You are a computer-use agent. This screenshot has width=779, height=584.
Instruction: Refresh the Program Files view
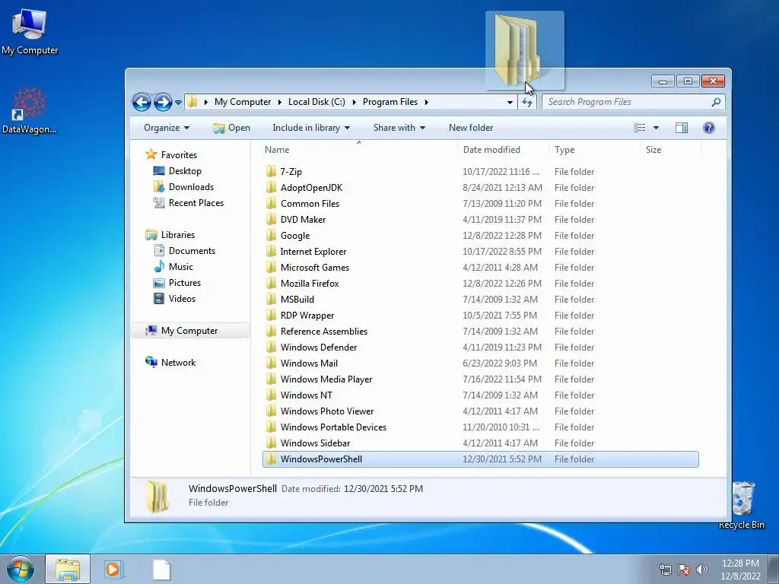(x=527, y=103)
